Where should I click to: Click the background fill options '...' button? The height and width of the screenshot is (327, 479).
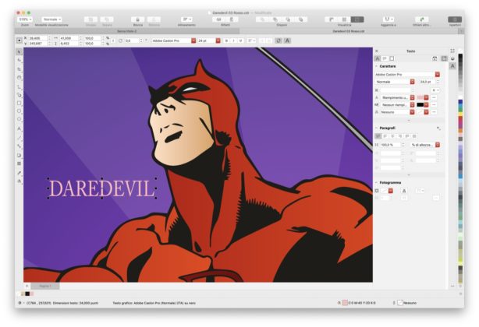tap(434, 105)
